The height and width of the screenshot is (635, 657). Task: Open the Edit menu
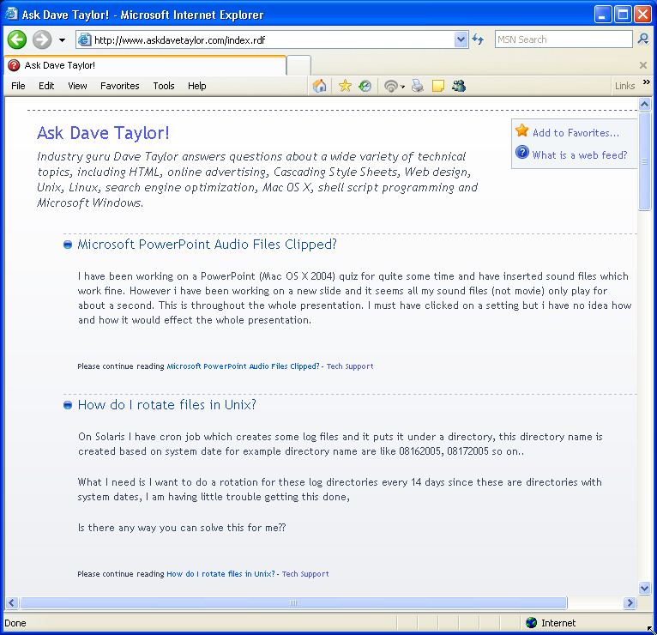point(46,86)
